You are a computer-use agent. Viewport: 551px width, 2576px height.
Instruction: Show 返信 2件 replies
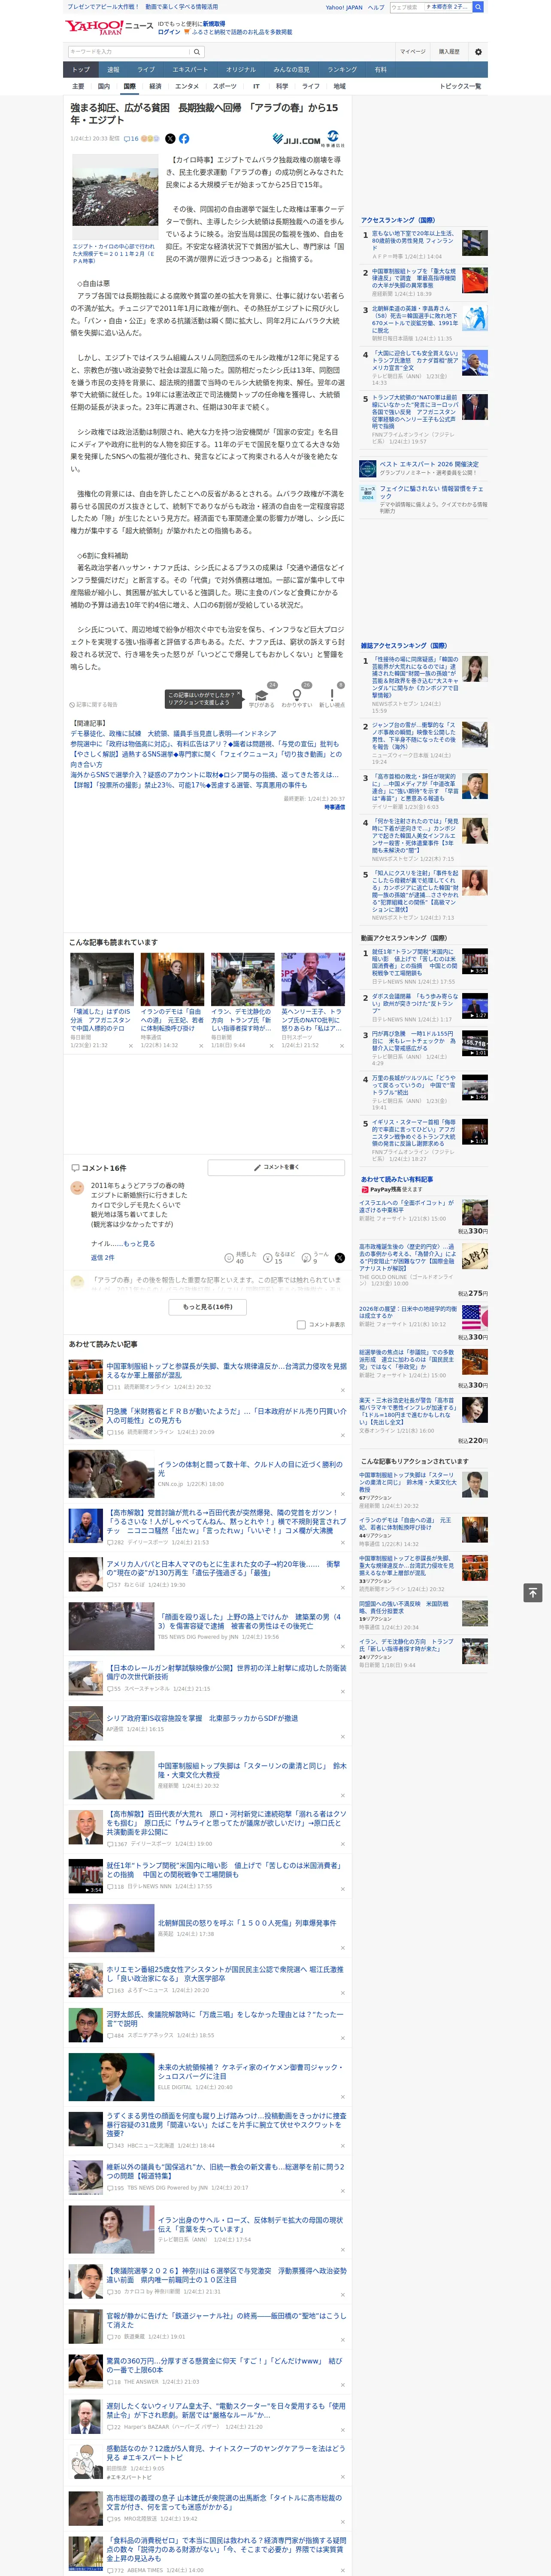[102, 1258]
